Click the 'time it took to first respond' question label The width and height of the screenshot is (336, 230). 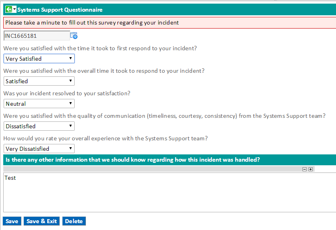[x=100, y=49]
